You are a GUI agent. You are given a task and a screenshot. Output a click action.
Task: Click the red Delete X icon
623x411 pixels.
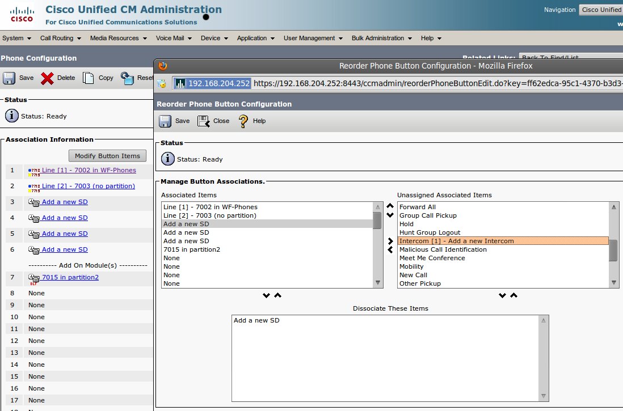[47, 78]
